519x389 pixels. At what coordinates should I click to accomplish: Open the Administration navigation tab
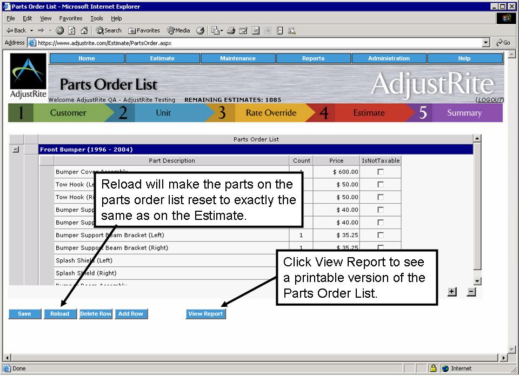coord(389,58)
